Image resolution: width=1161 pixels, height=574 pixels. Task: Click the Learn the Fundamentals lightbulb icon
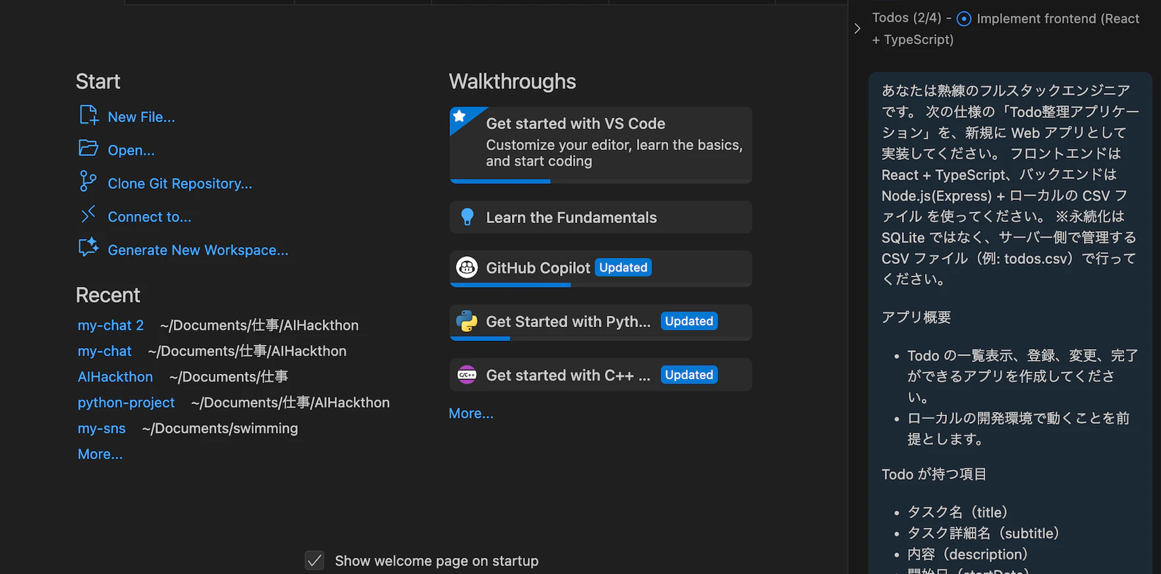[x=467, y=217]
